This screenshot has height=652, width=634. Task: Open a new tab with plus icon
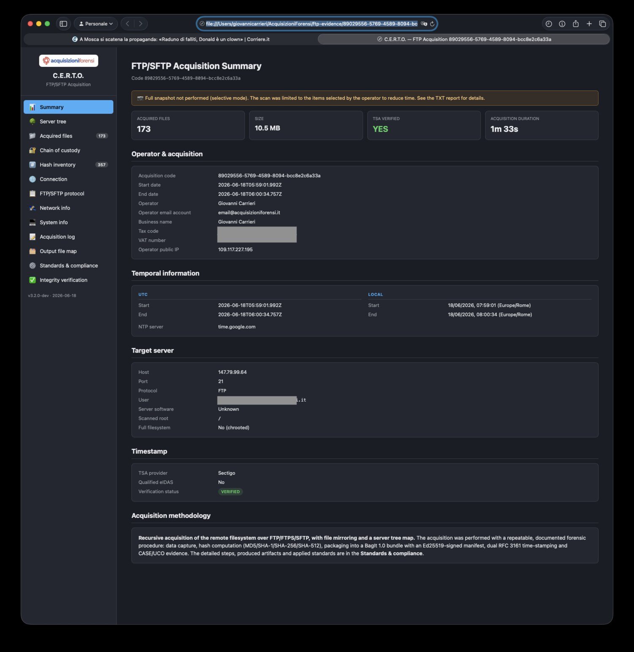589,24
